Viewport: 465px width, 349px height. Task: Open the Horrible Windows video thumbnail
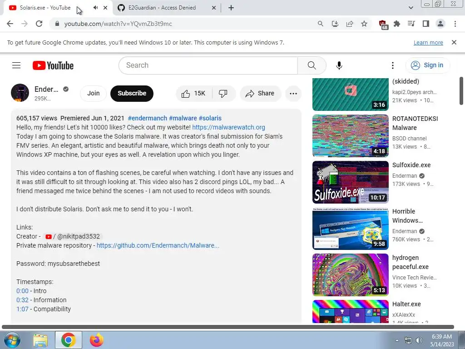350,229
